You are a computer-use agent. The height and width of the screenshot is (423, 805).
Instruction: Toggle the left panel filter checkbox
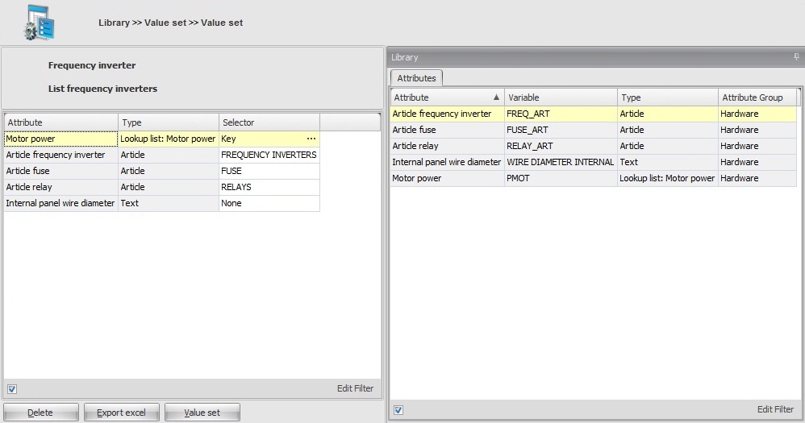click(x=12, y=389)
